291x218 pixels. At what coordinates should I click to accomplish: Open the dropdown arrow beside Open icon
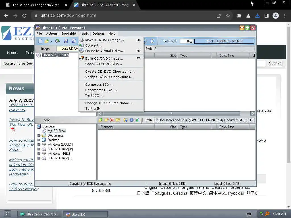[51, 41]
